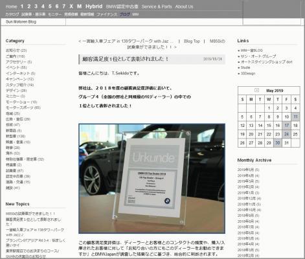Open the 道路・交通 category
Screen dimensions: 305x259
point(18,182)
